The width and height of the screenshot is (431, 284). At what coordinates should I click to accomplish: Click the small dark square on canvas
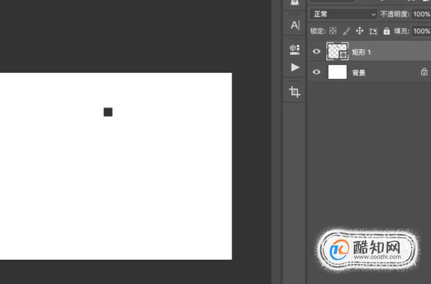tap(108, 112)
